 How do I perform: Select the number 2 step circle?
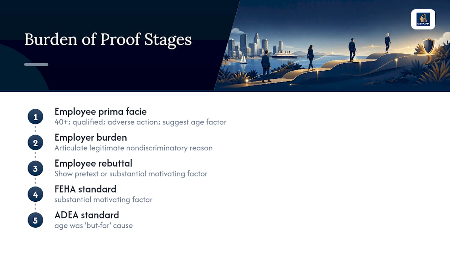(35, 143)
